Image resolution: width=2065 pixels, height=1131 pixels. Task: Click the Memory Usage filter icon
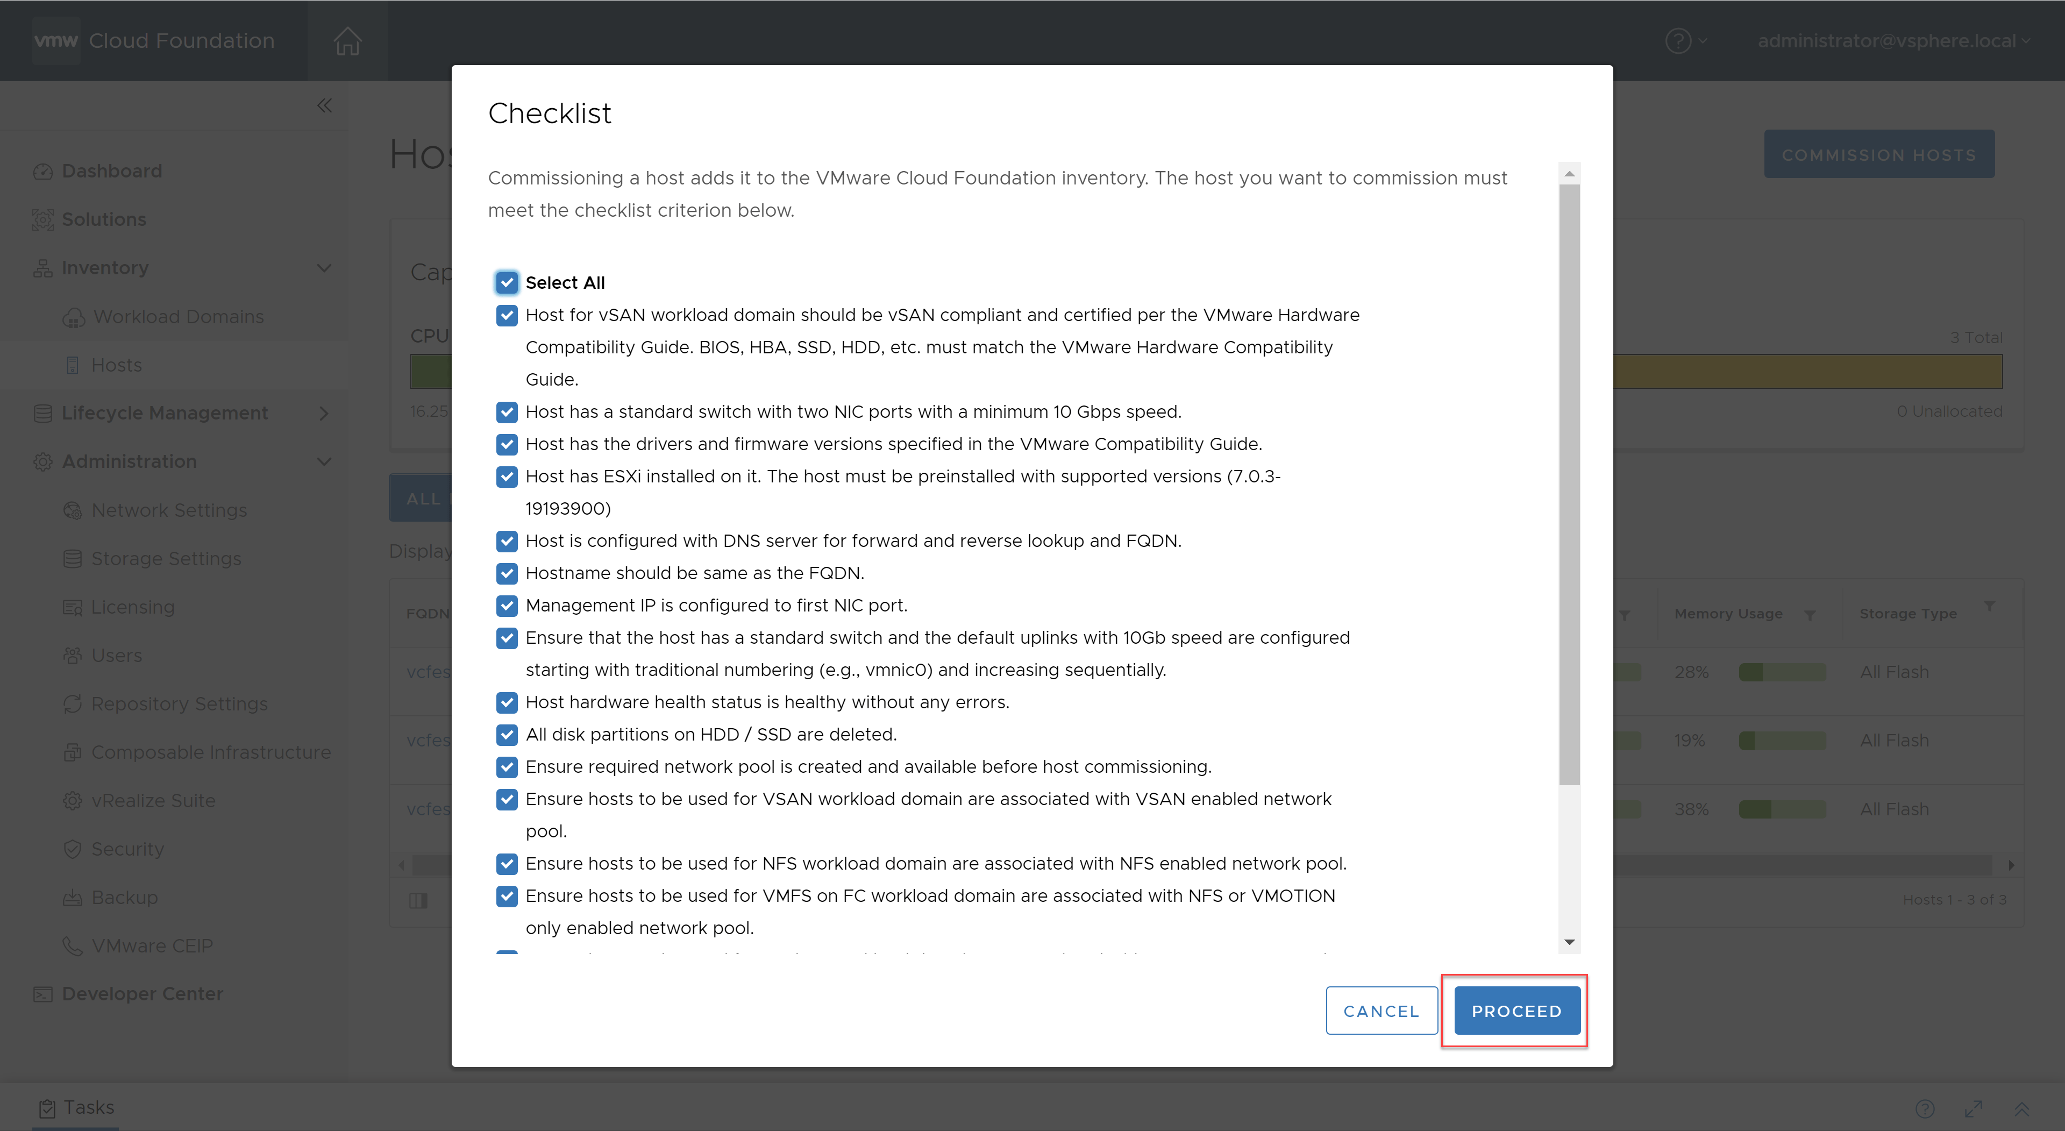tap(1809, 615)
